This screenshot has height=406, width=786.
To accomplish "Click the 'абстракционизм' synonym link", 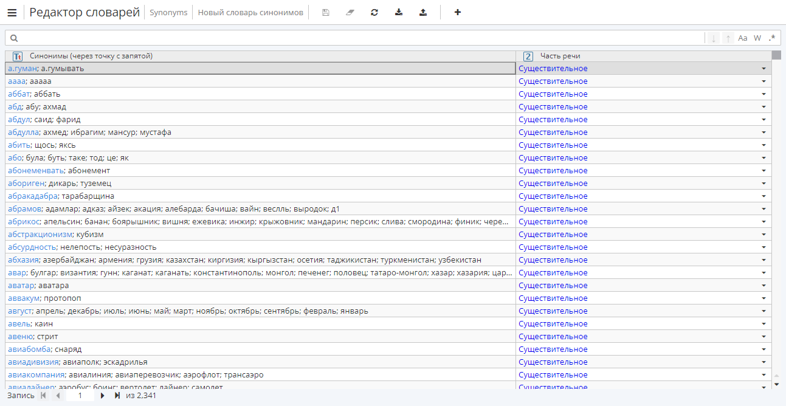I will pos(40,235).
